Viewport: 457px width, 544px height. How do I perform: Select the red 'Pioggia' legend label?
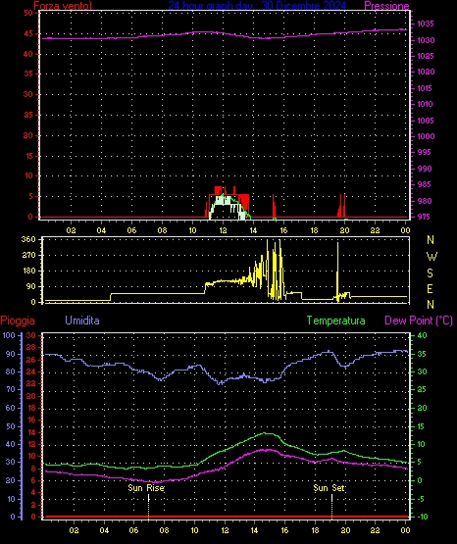[x=18, y=321]
